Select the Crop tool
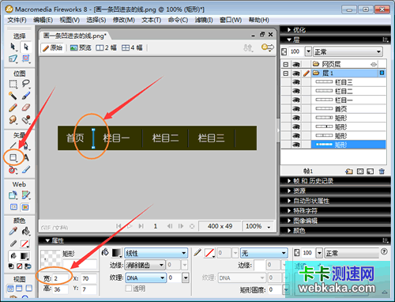The height and width of the screenshot is (302, 395). (26, 59)
